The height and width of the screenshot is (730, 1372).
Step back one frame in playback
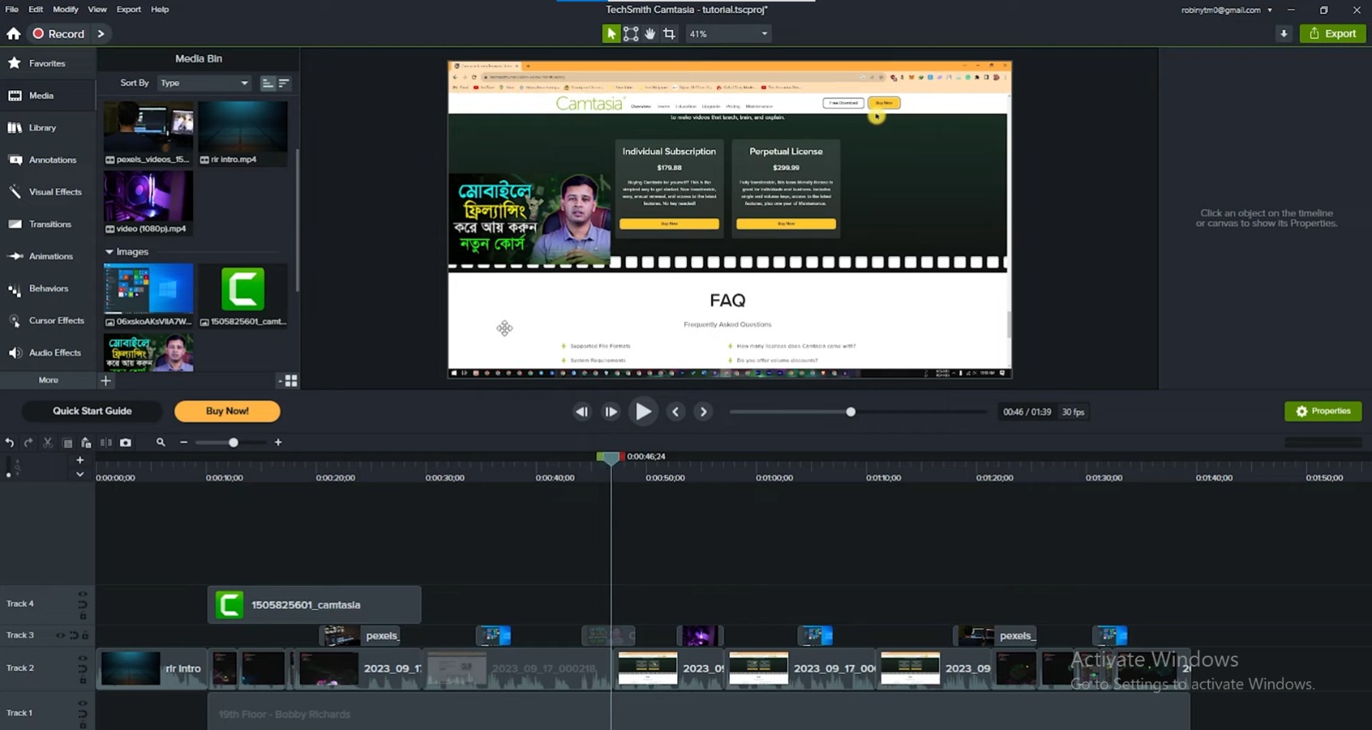point(581,412)
